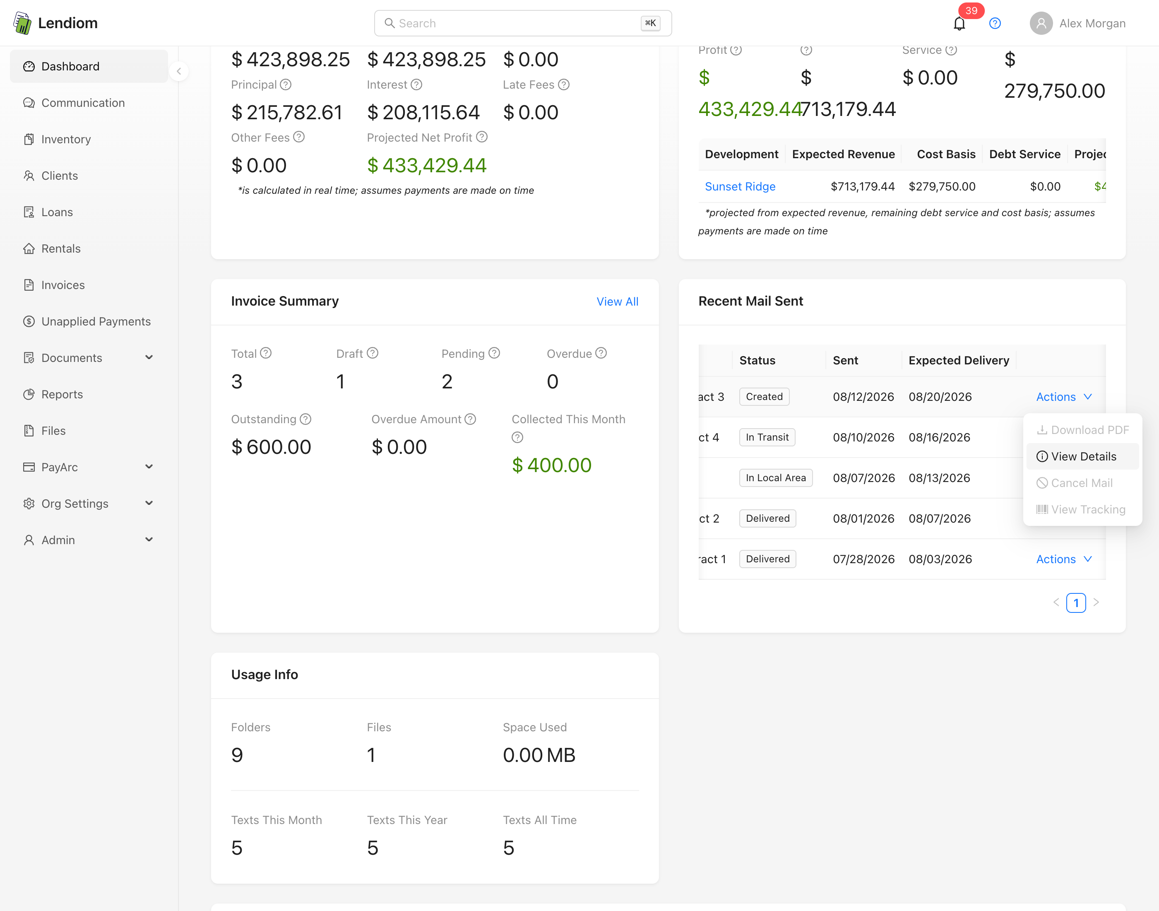Expand the Org Settings sidebar section

click(x=89, y=504)
